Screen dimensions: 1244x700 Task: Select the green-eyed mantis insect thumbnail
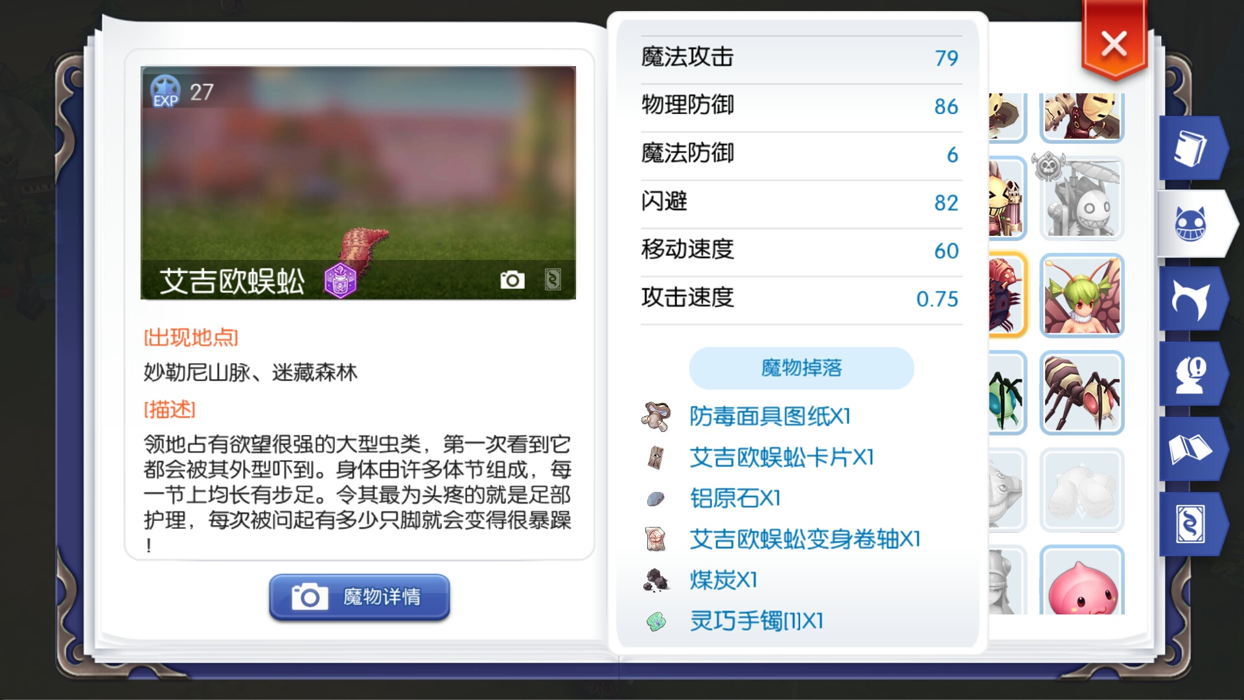(x=1008, y=393)
